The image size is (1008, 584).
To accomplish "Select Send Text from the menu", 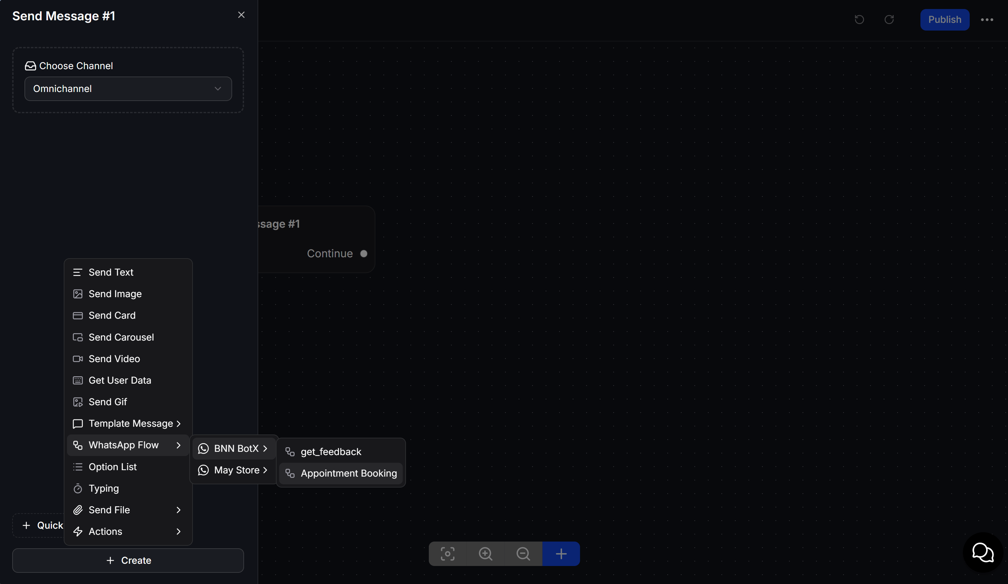I will (128, 272).
